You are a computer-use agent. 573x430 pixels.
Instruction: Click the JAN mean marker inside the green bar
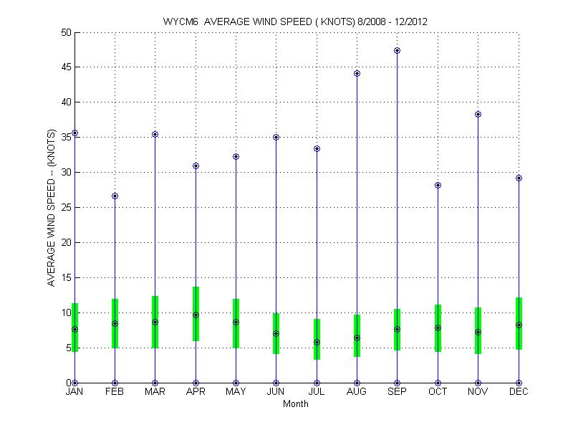pyautogui.click(x=74, y=330)
